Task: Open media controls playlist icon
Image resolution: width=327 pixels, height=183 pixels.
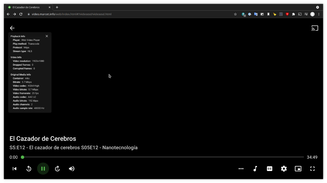Action: click(306, 14)
